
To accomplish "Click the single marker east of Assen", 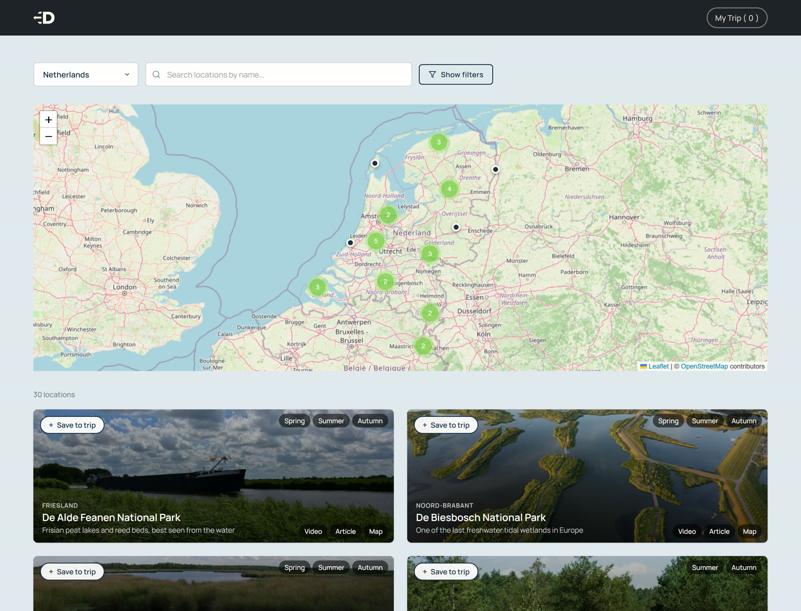I will pyautogui.click(x=495, y=169).
